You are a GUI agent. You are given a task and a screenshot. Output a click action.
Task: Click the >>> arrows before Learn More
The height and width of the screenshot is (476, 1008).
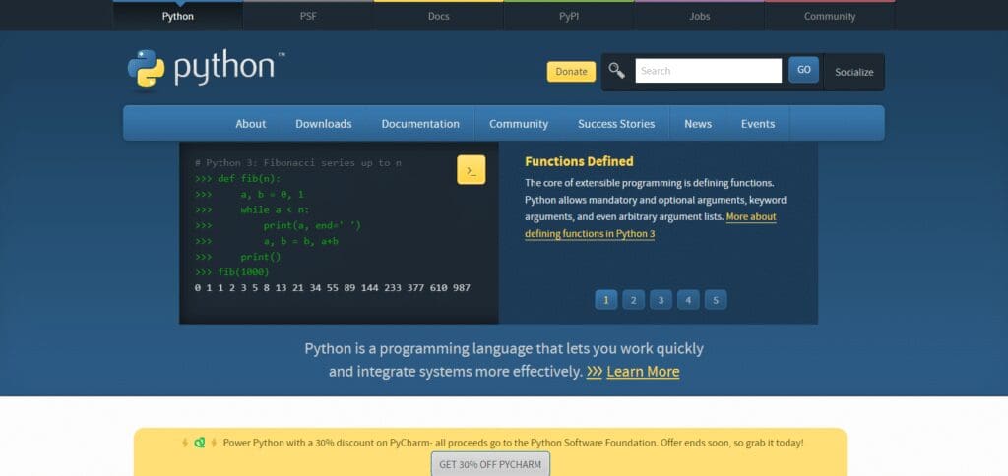594,372
